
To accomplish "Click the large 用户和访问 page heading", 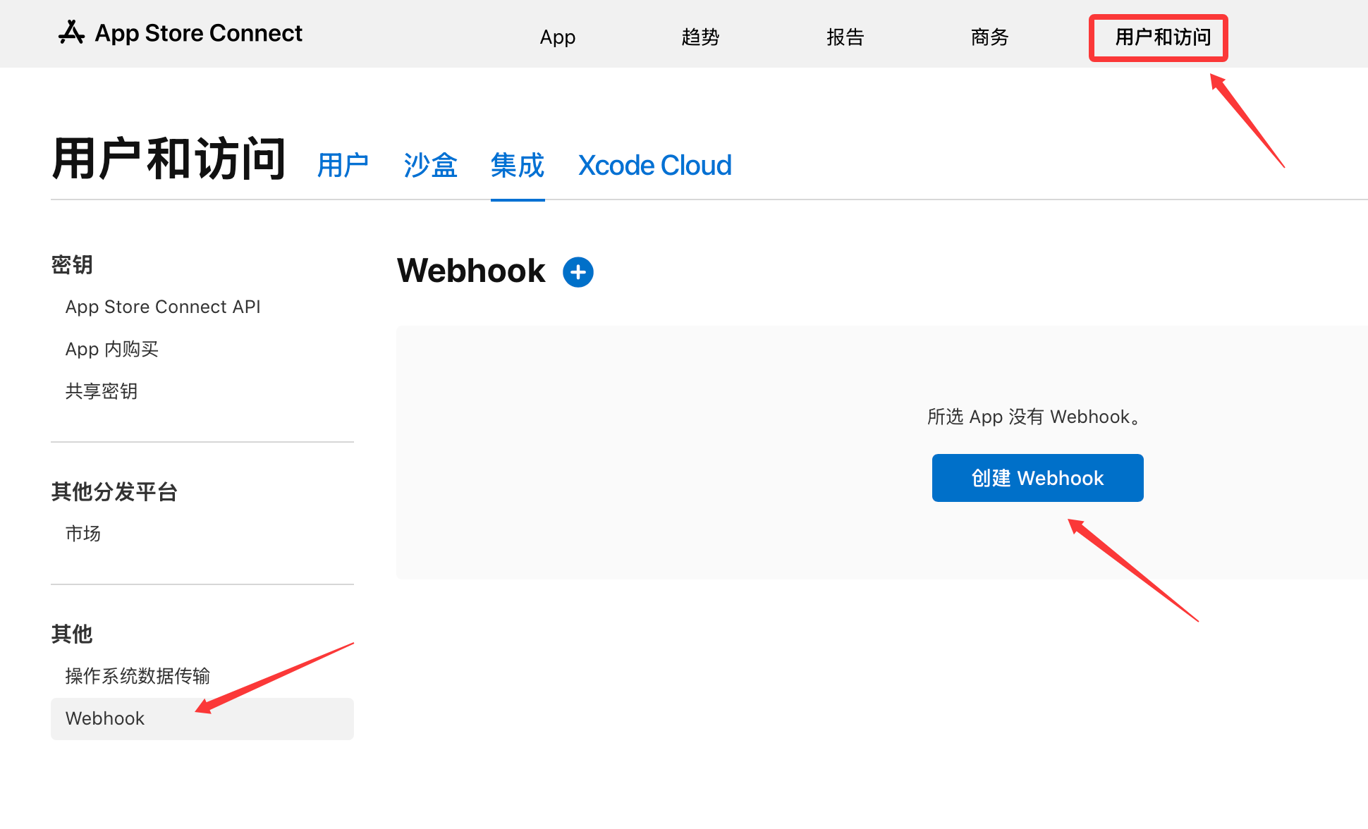I will (169, 159).
